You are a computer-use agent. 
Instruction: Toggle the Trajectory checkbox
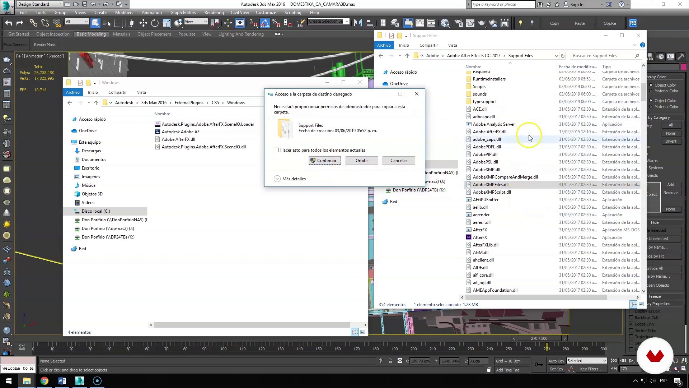(631, 337)
